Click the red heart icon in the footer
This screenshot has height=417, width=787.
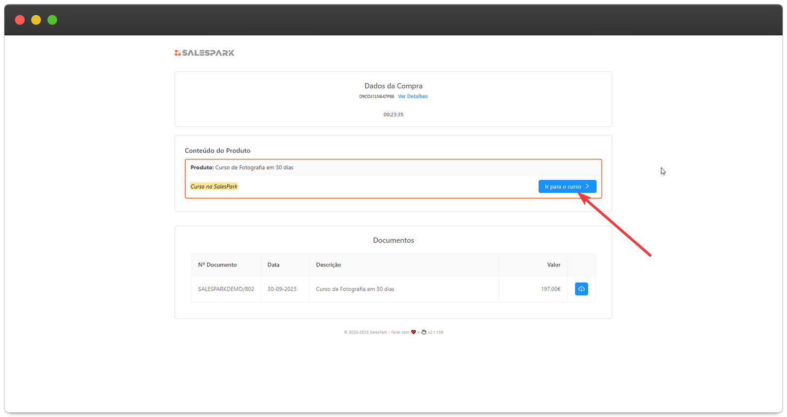point(413,332)
